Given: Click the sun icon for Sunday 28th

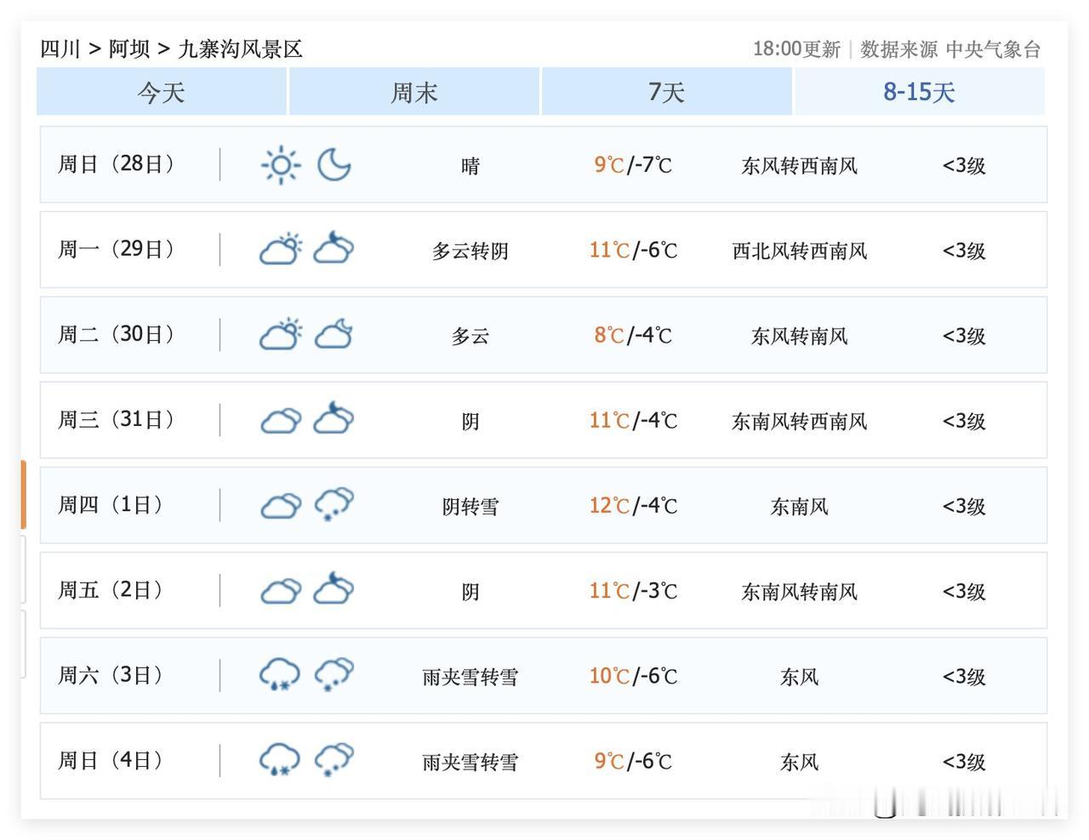Looking at the screenshot, I should coord(280,164).
